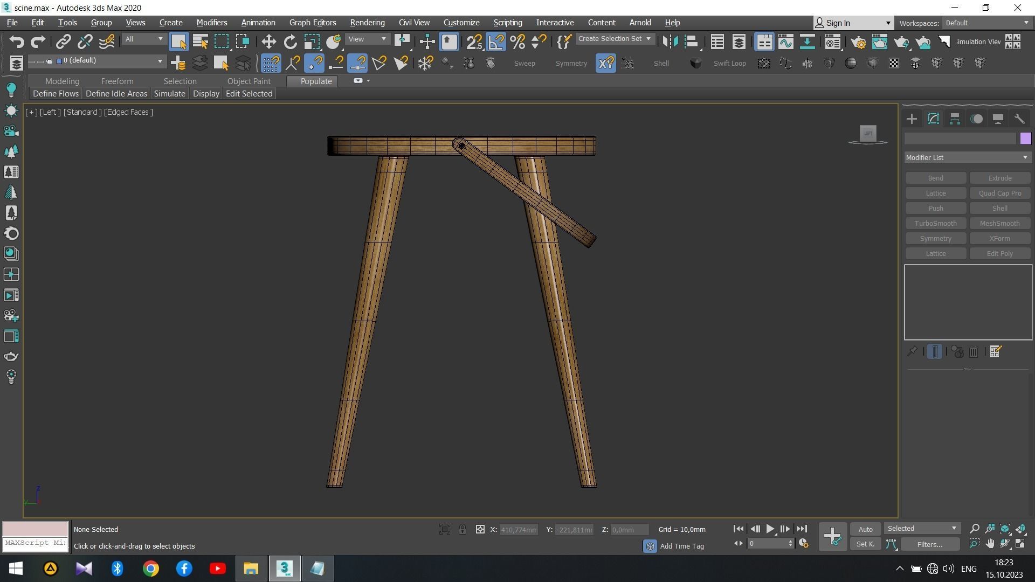Open the Curve Editor icon
Image resolution: width=1035 pixels, height=582 pixels.
(x=785, y=41)
